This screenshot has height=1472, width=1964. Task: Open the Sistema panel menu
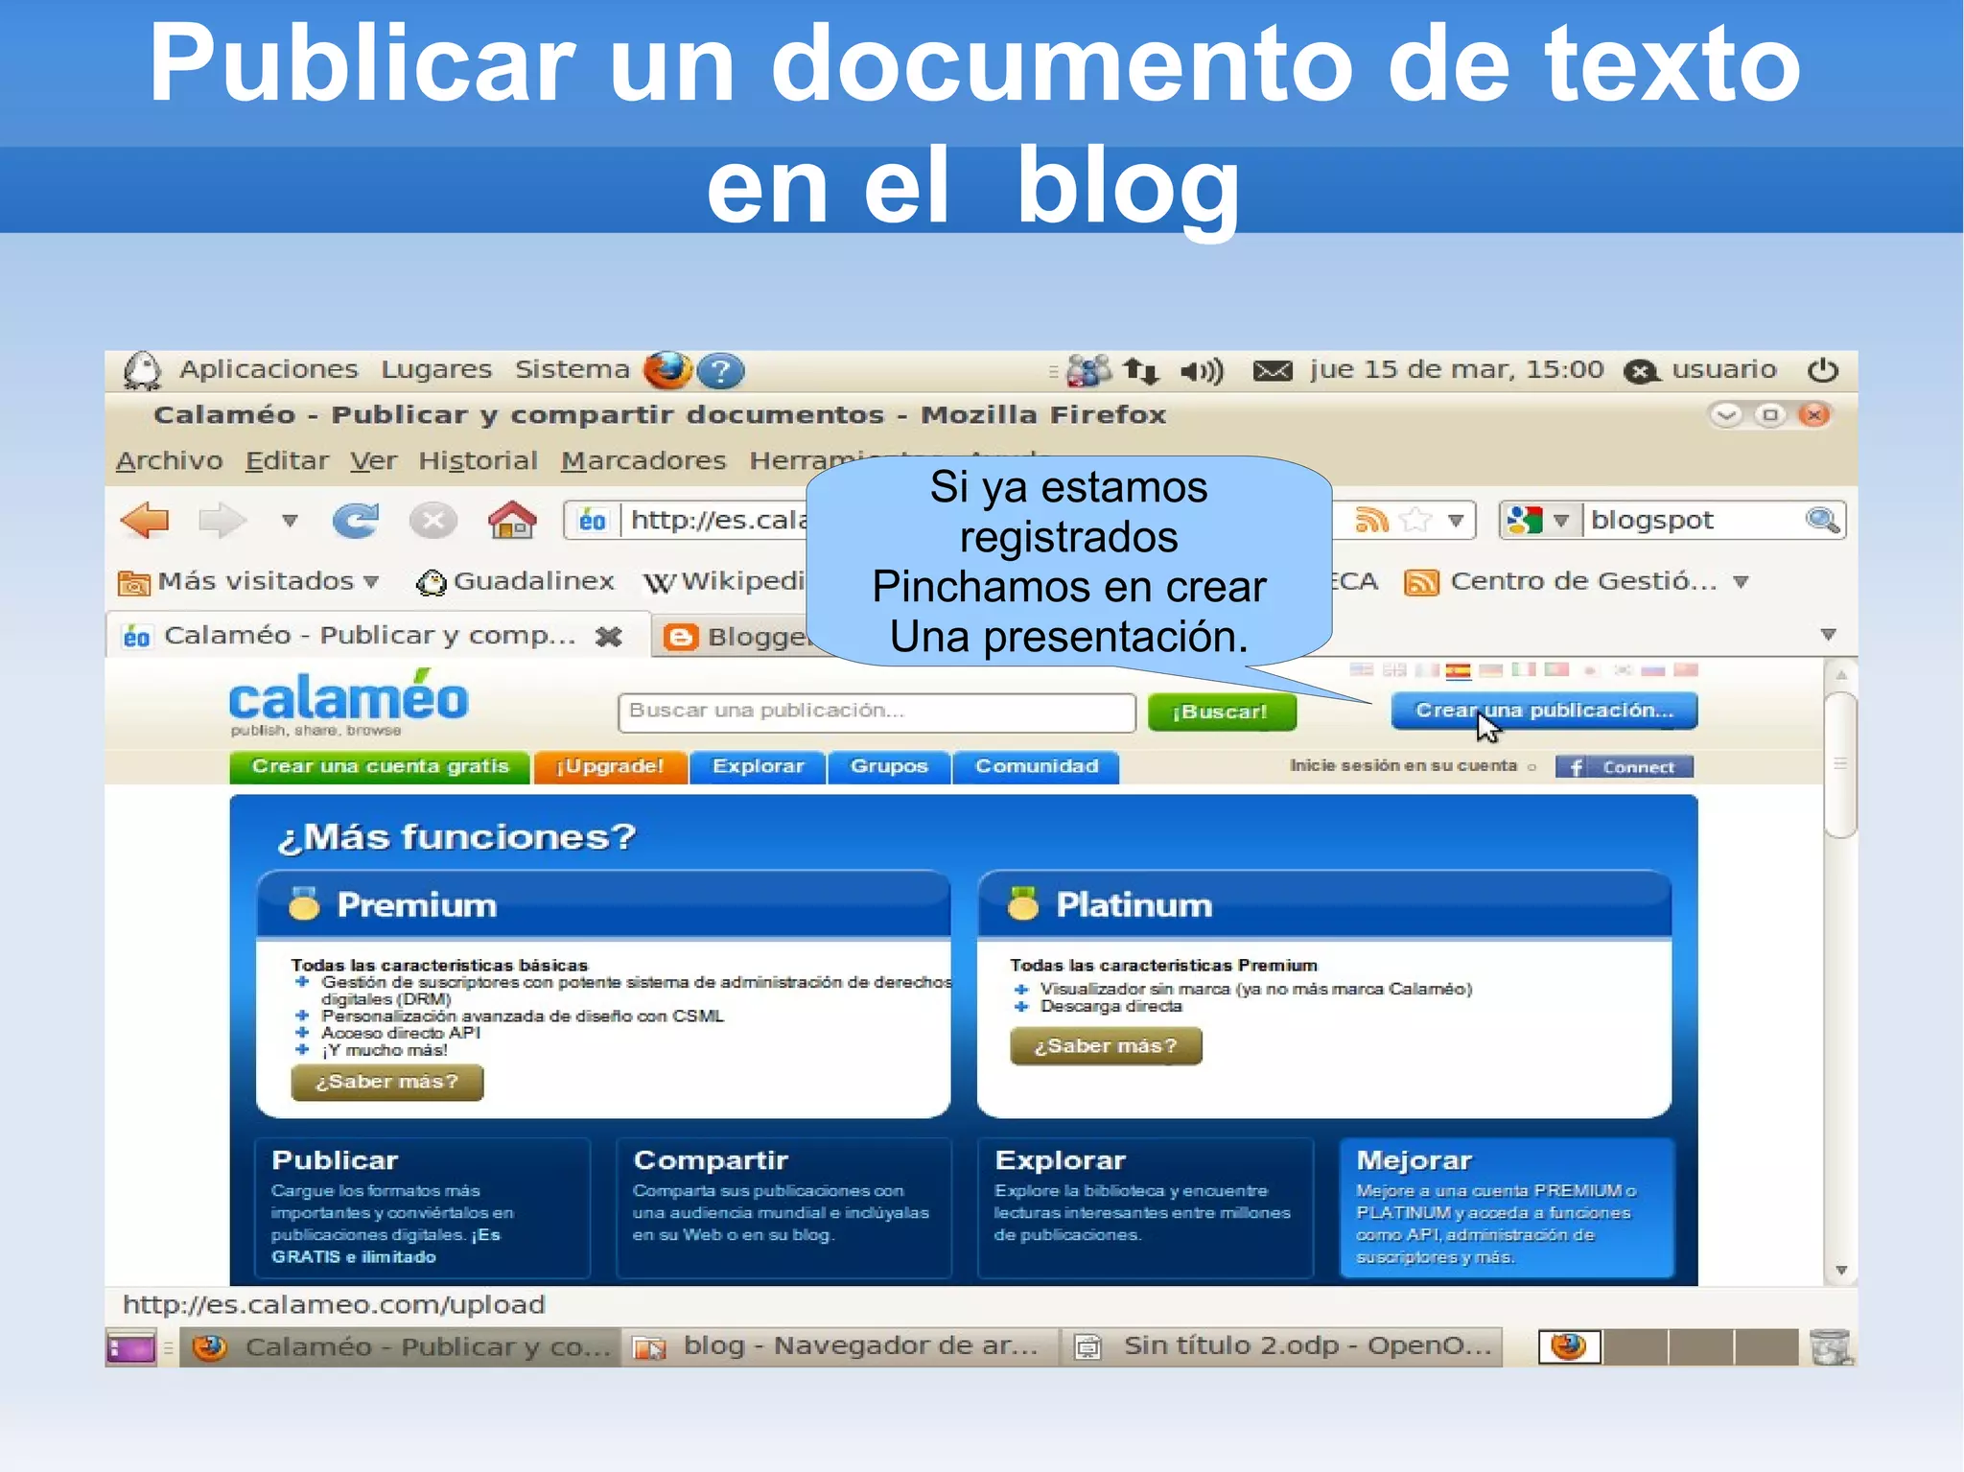(573, 370)
